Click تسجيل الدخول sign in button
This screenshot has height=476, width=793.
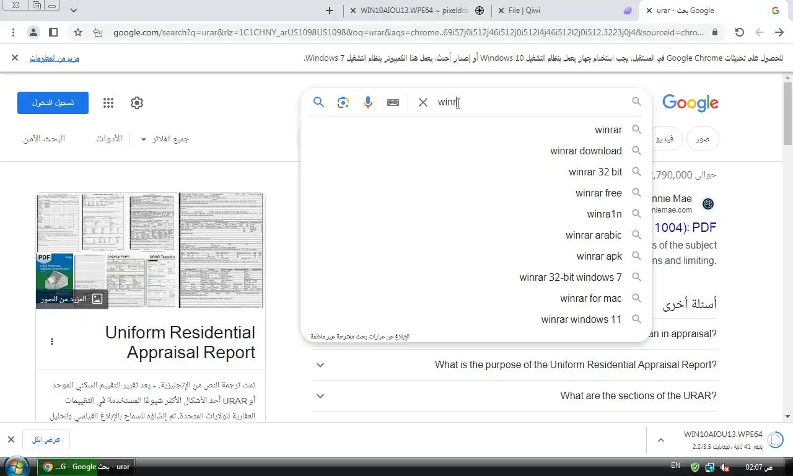click(x=53, y=103)
